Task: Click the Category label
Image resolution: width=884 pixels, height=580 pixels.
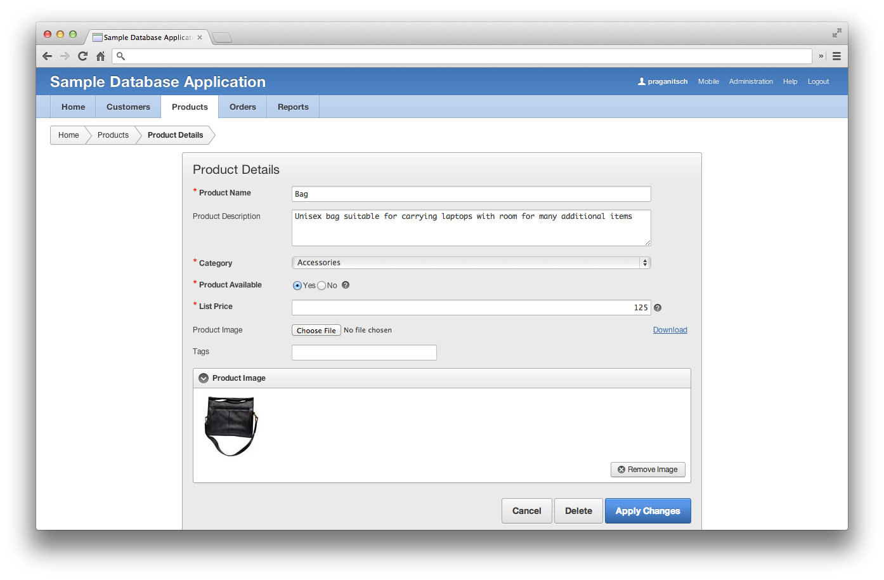Action: 216,263
